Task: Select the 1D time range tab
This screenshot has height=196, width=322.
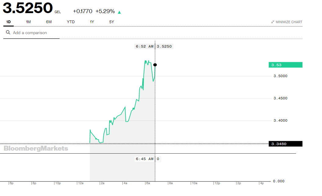Action: [x=9, y=22]
